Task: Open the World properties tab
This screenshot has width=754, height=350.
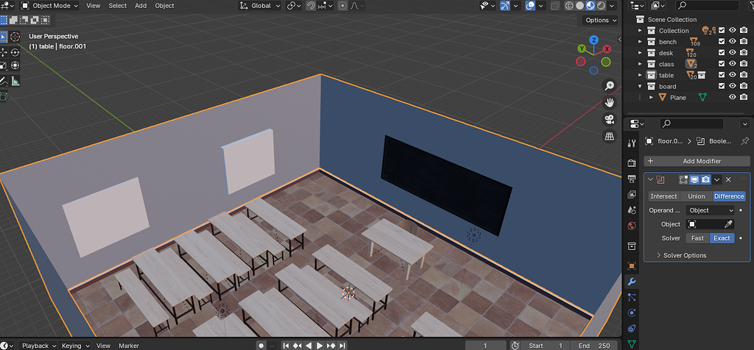Action: tap(632, 226)
